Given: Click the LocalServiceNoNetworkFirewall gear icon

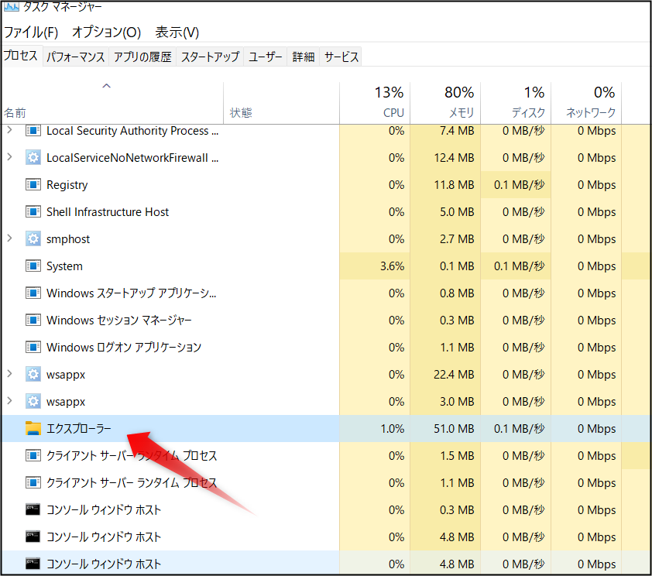Looking at the screenshot, I should tap(33, 158).
